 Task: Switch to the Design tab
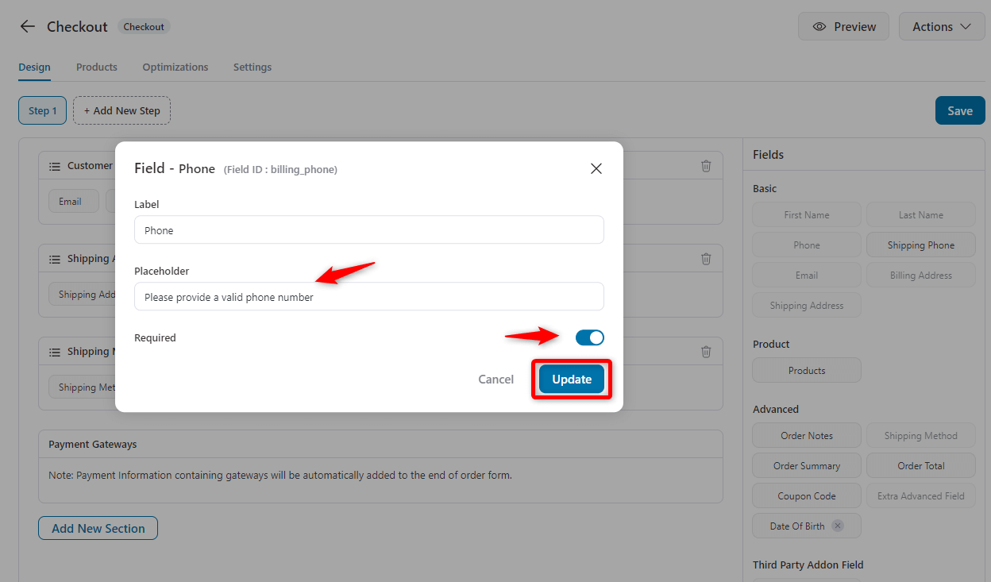[34, 67]
